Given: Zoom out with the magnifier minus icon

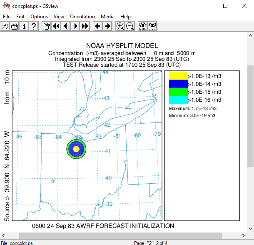Looking at the screenshot, I should click(x=130, y=26).
